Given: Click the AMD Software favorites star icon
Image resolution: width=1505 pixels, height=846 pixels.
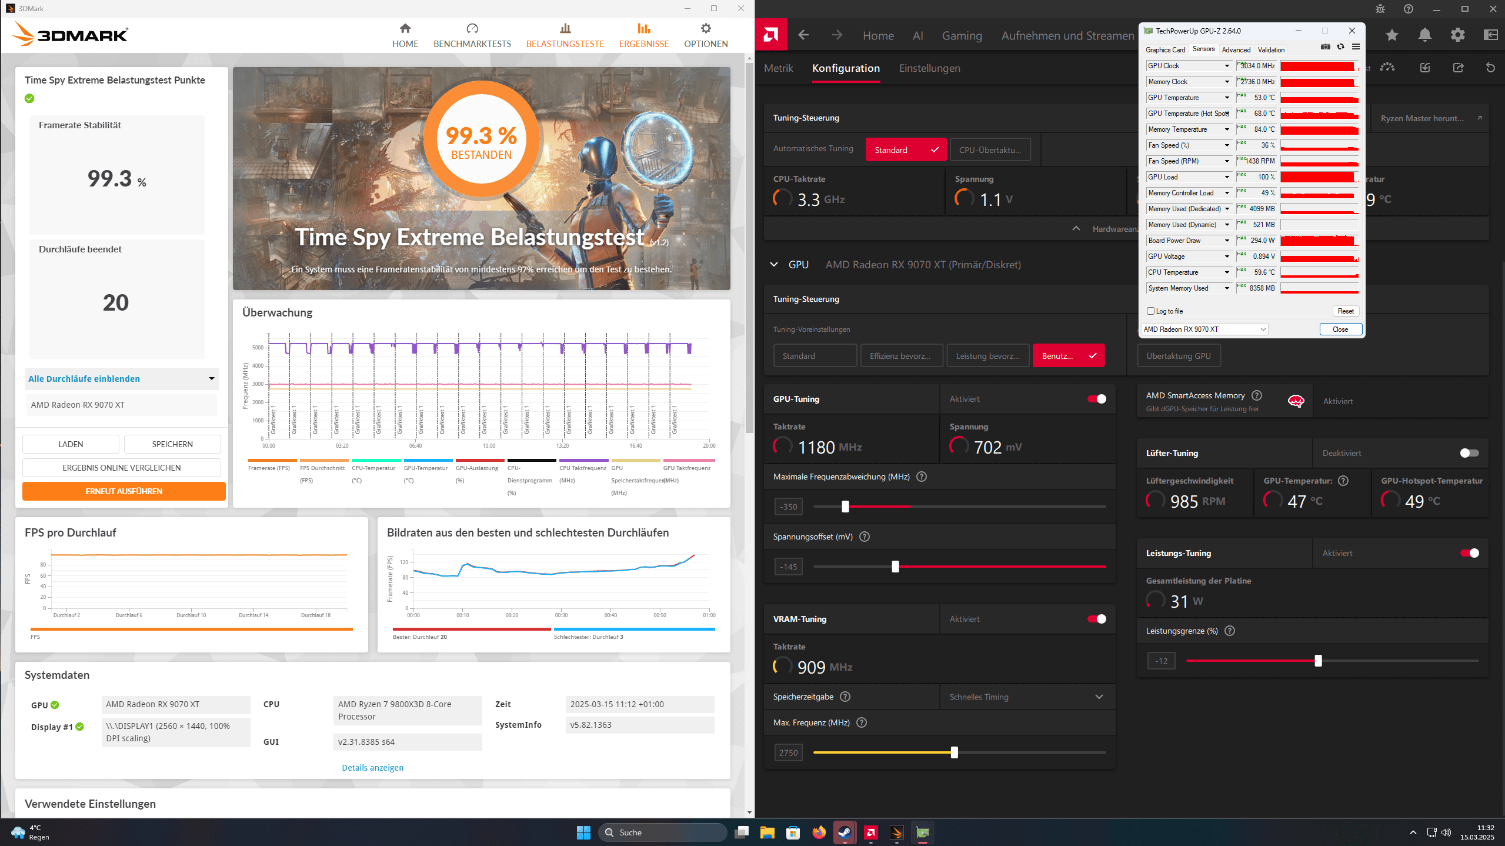Looking at the screenshot, I should pos(1391,35).
